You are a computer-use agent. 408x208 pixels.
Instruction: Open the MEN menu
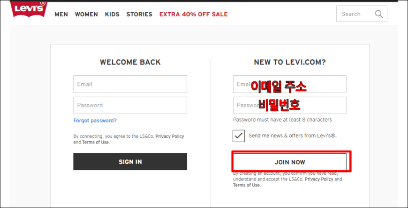tap(61, 14)
